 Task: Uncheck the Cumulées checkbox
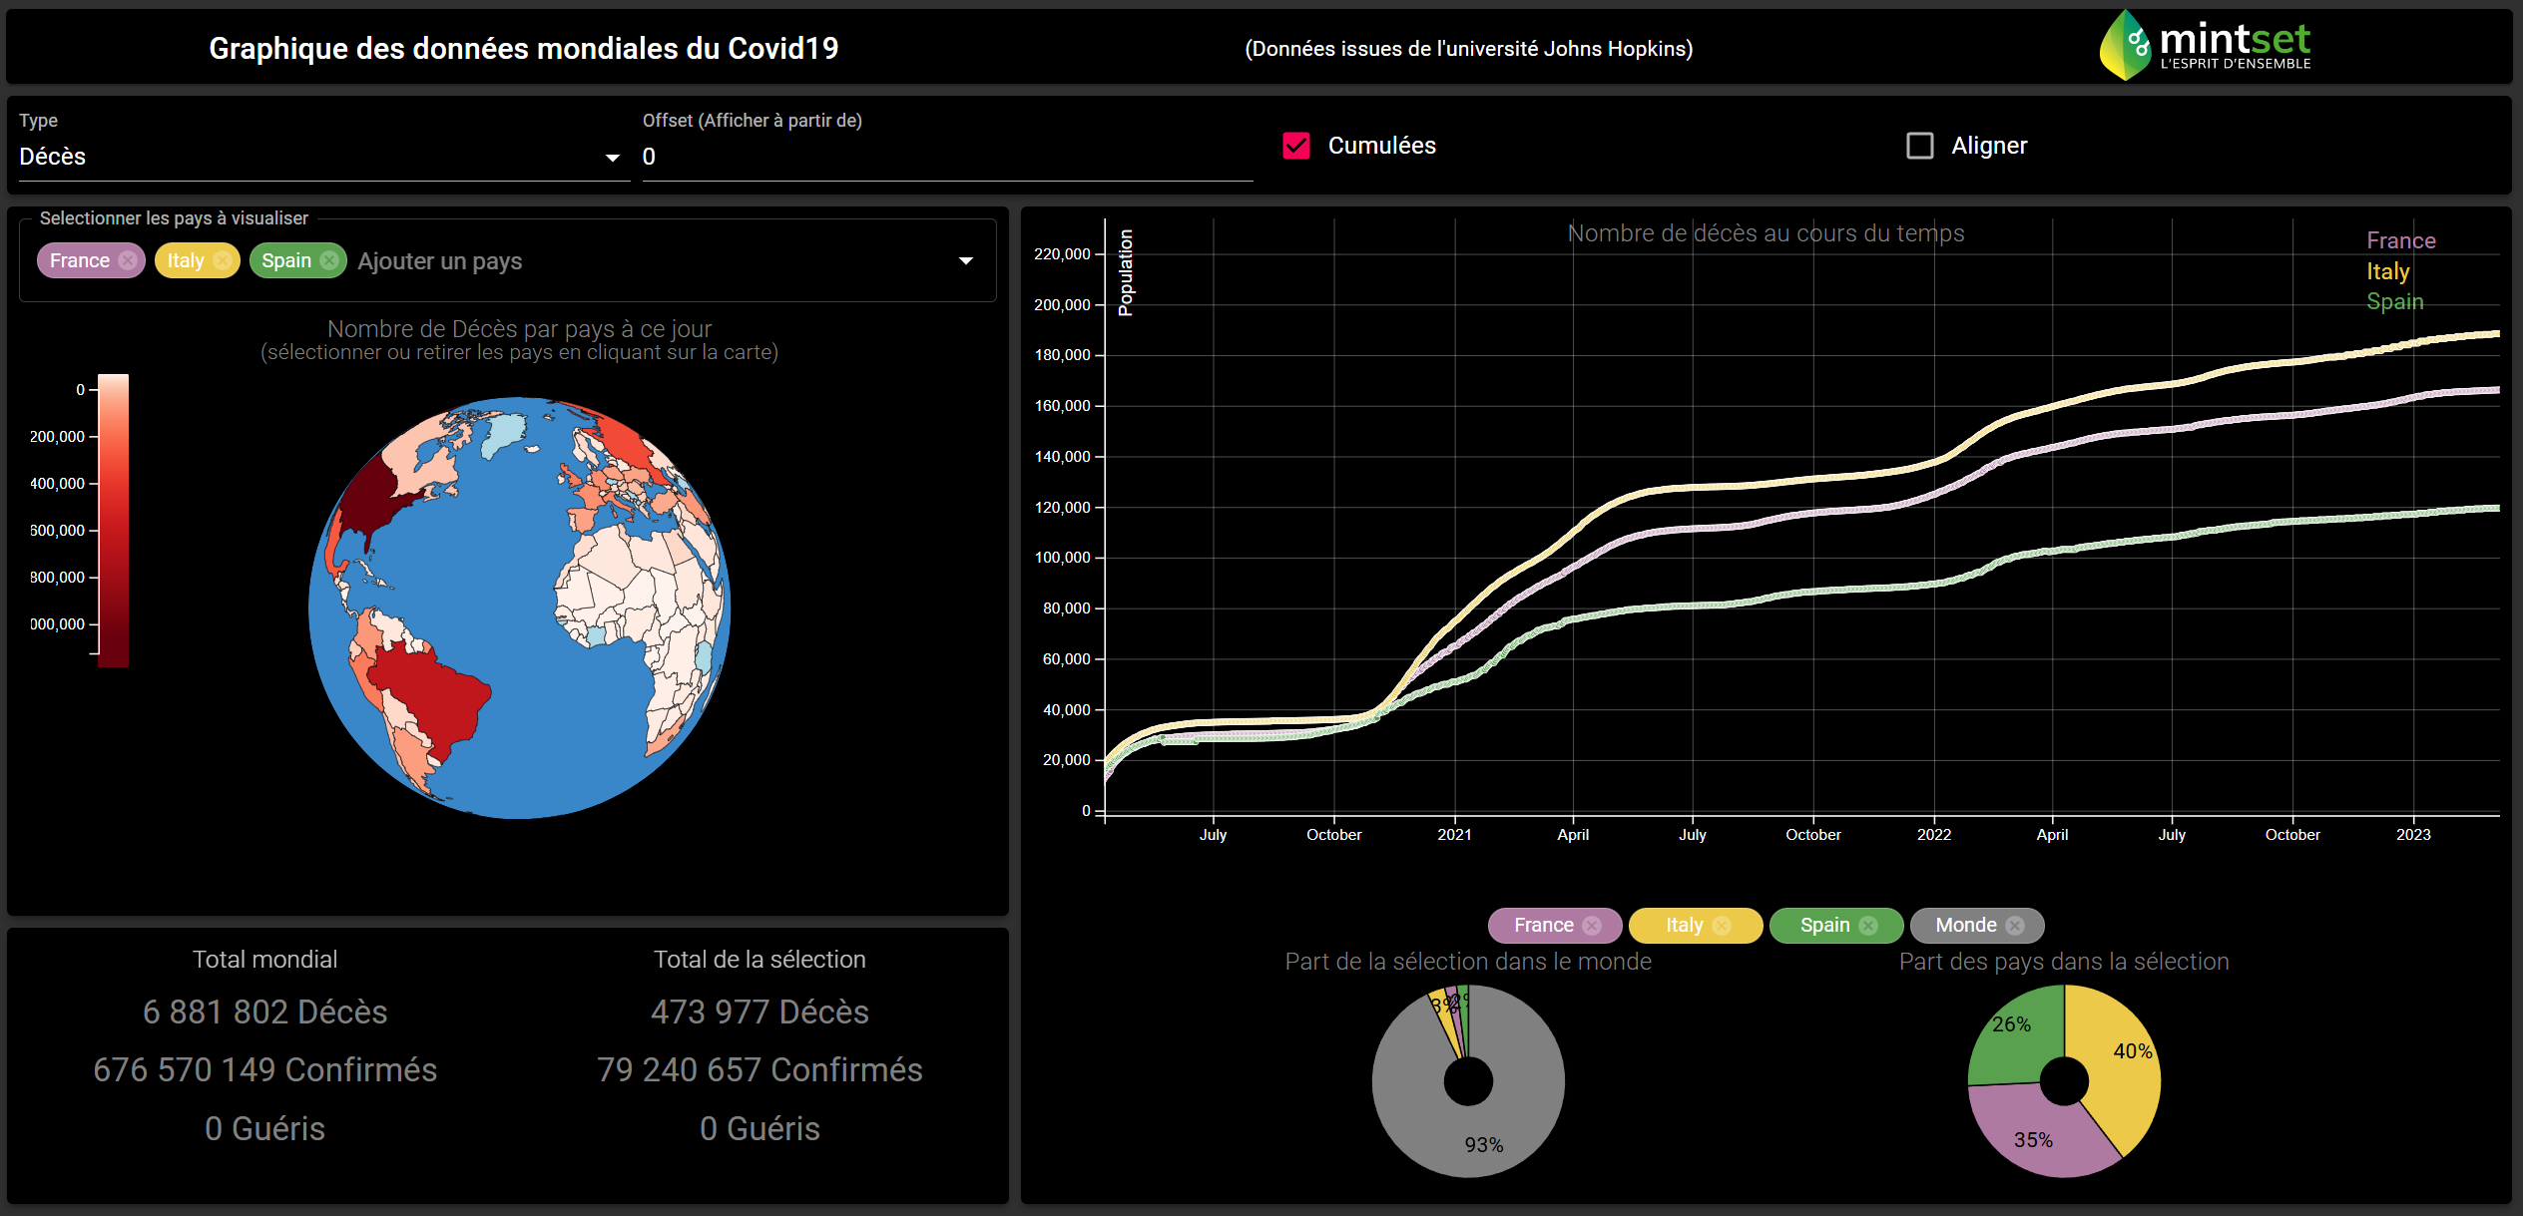[1296, 146]
